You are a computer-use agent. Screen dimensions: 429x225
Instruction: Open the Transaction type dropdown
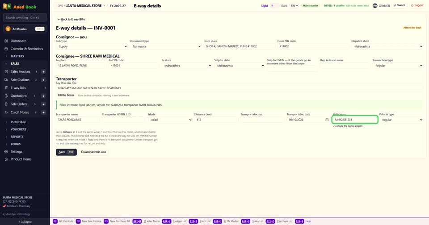398,66
